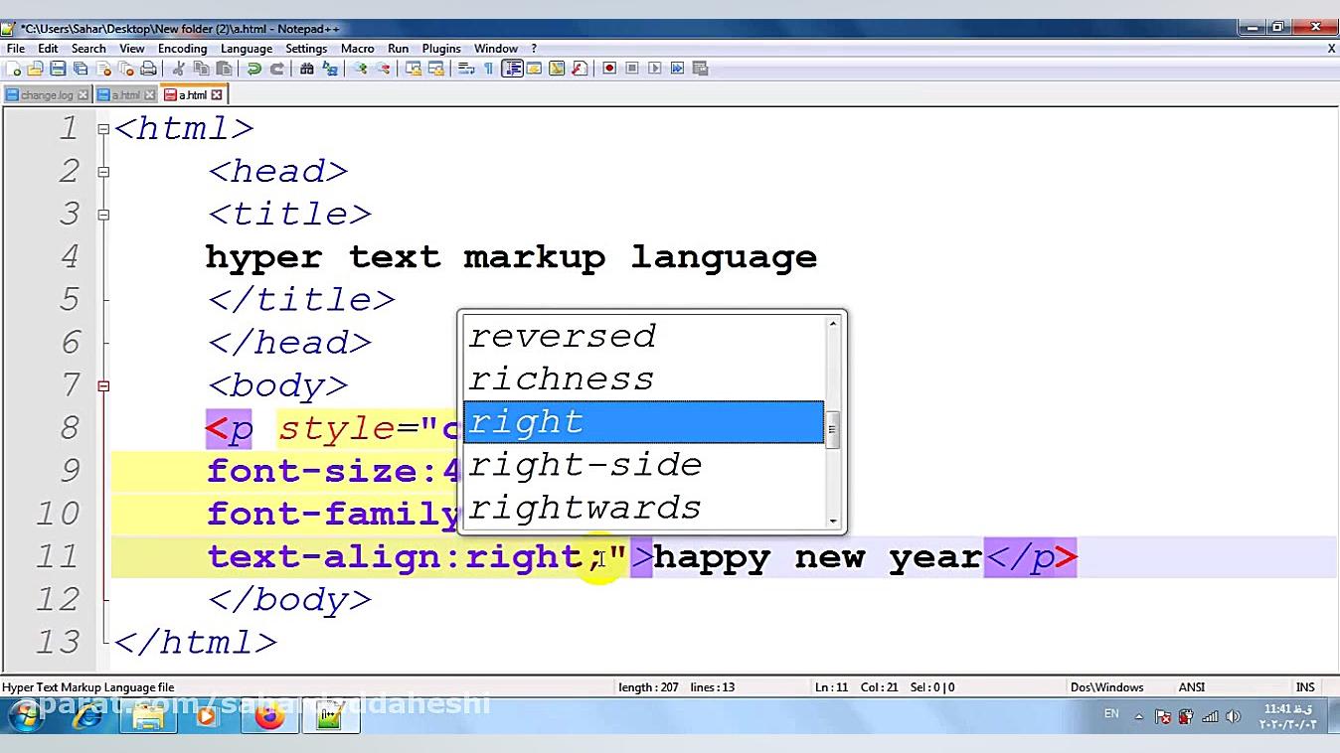This screenshot has height=753, width=1340.
Task: Open the Replace toolbar icon
Action: (x=330, y=69)
